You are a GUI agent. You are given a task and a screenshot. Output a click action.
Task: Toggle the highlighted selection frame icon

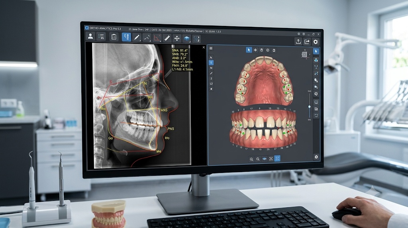[277, 159]
